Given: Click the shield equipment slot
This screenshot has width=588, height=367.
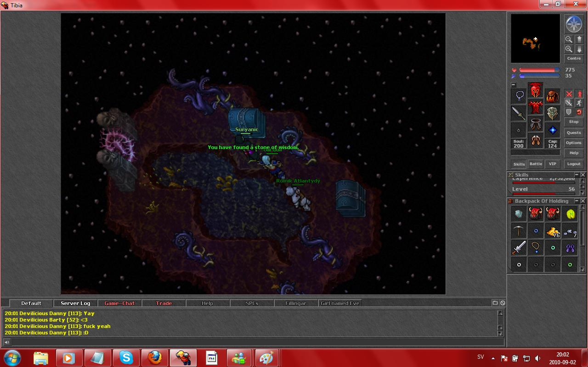Looking at the screenshot, I should click(x=553, y=113).
